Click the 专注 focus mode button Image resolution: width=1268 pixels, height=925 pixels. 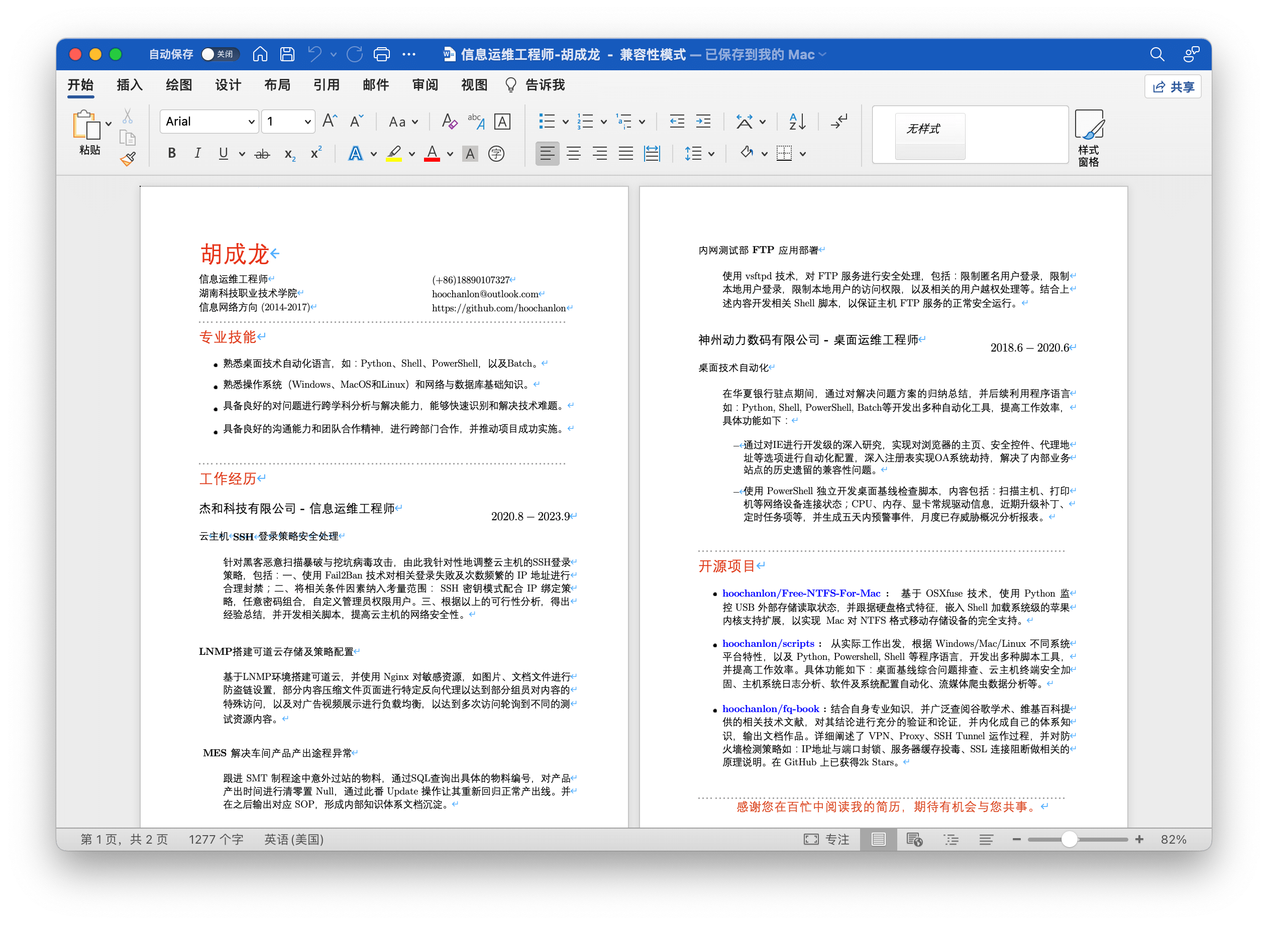pyautogui.click(x=827, y=839)
